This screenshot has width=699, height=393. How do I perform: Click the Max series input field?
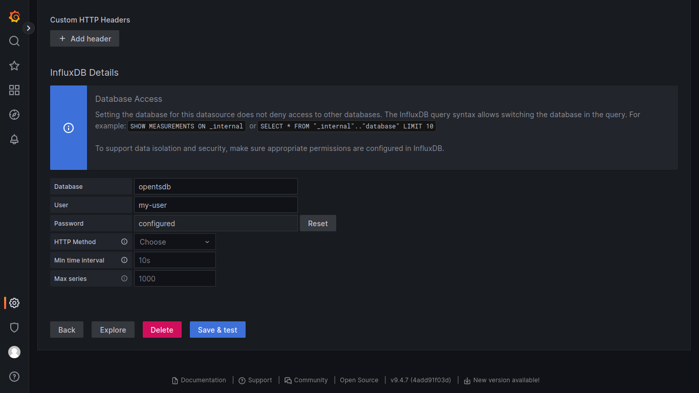(x=174, y=279)
